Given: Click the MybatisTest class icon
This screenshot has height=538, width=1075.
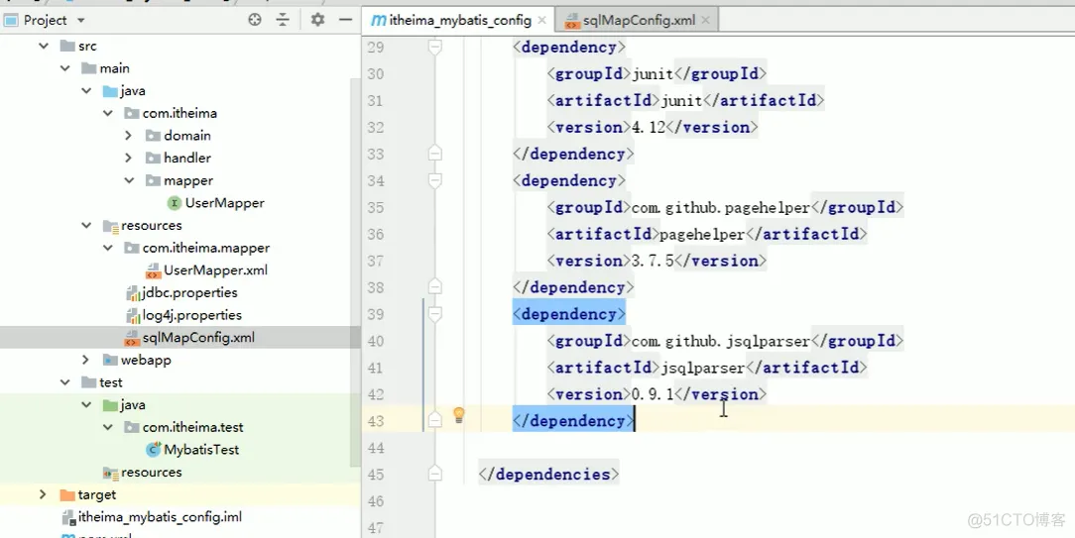Looking at the screenshot, I should pos(154,450).
